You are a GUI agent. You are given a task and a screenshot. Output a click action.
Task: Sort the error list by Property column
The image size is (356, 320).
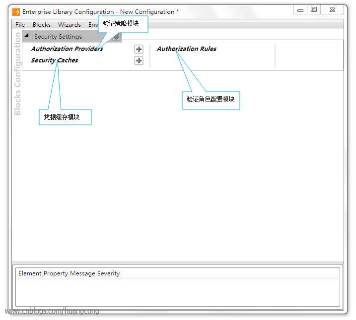click(56, 273)
